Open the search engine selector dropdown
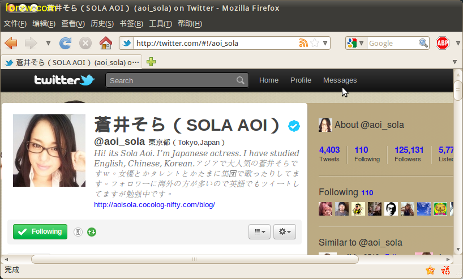The height and width of the screenshot is (279, 463). [356, 44]
